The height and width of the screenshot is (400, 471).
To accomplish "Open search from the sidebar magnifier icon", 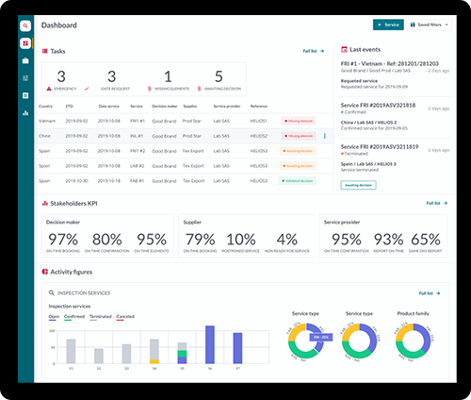I will (x=25, y=25).
